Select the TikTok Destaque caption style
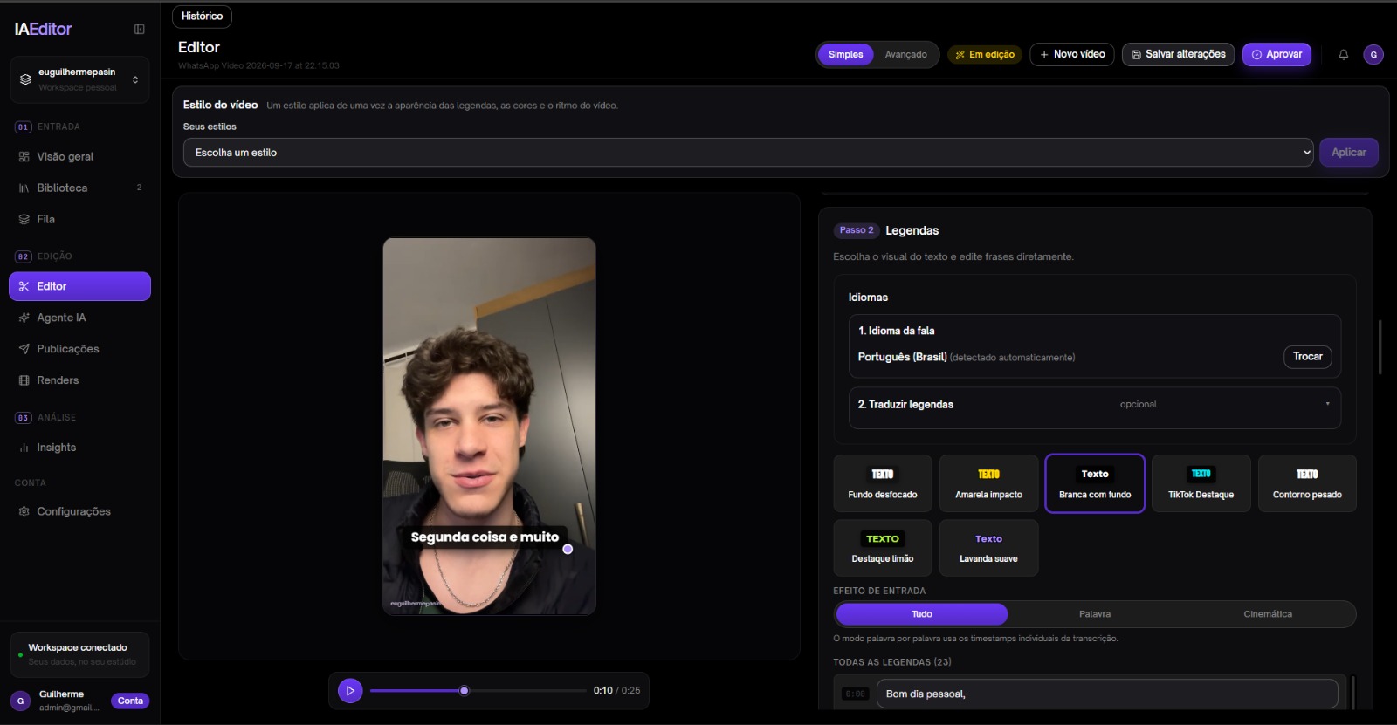The image size is (1397, 725). [x=1201, y=483]
